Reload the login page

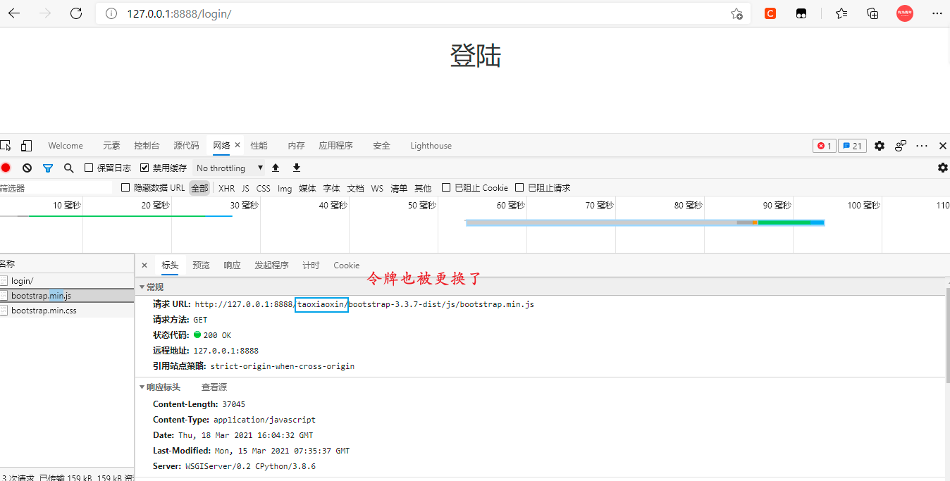(x=76, y=13)
